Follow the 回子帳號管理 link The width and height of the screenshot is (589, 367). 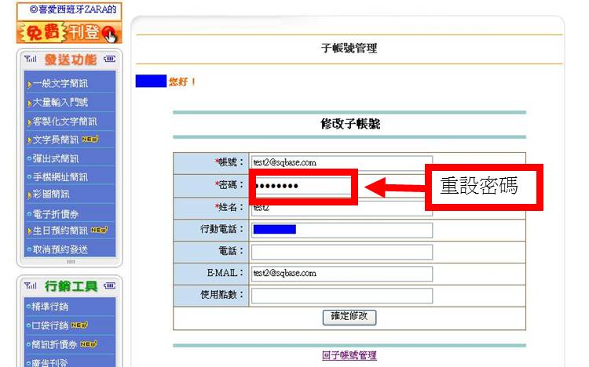click(x=349, y=355)
